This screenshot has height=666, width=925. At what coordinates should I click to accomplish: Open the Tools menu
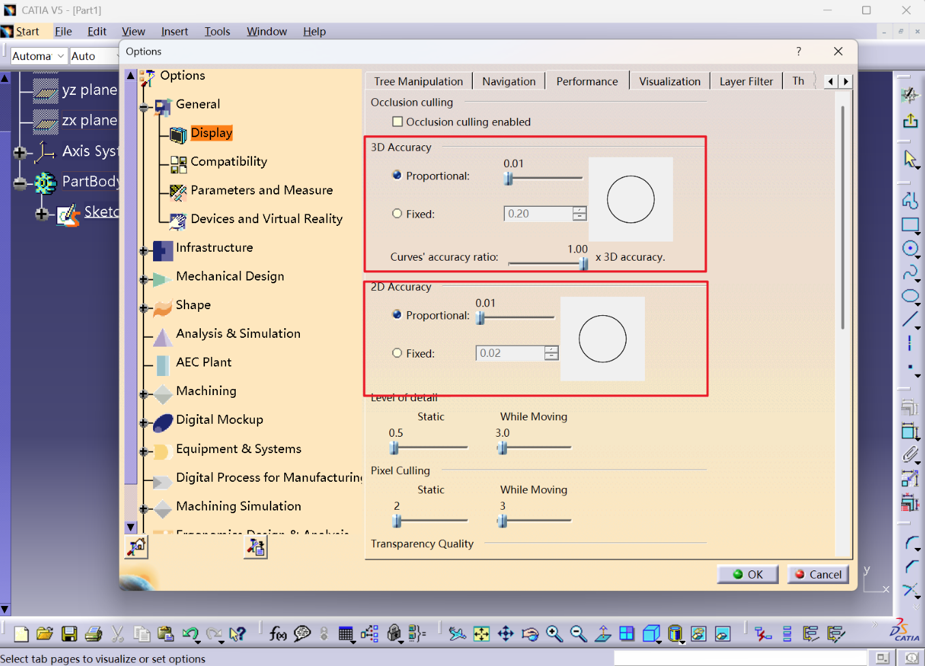[x=217, y=31]
